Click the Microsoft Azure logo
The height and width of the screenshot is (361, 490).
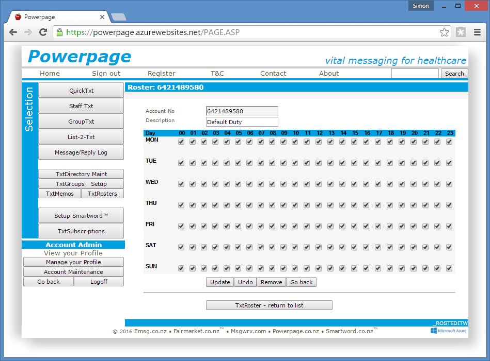tap(449, 331)
